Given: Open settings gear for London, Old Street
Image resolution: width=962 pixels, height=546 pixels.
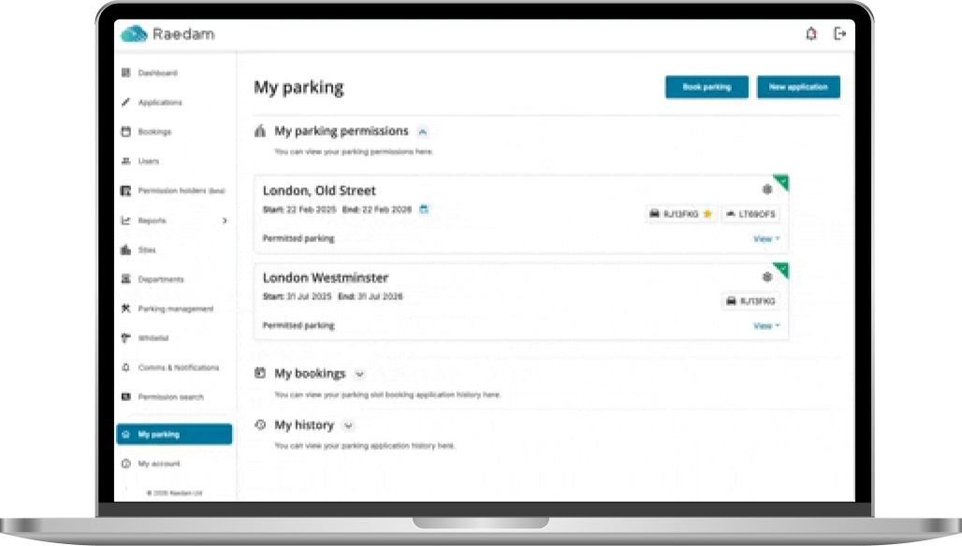Looking at the screenshot, I should click(767, 190).
